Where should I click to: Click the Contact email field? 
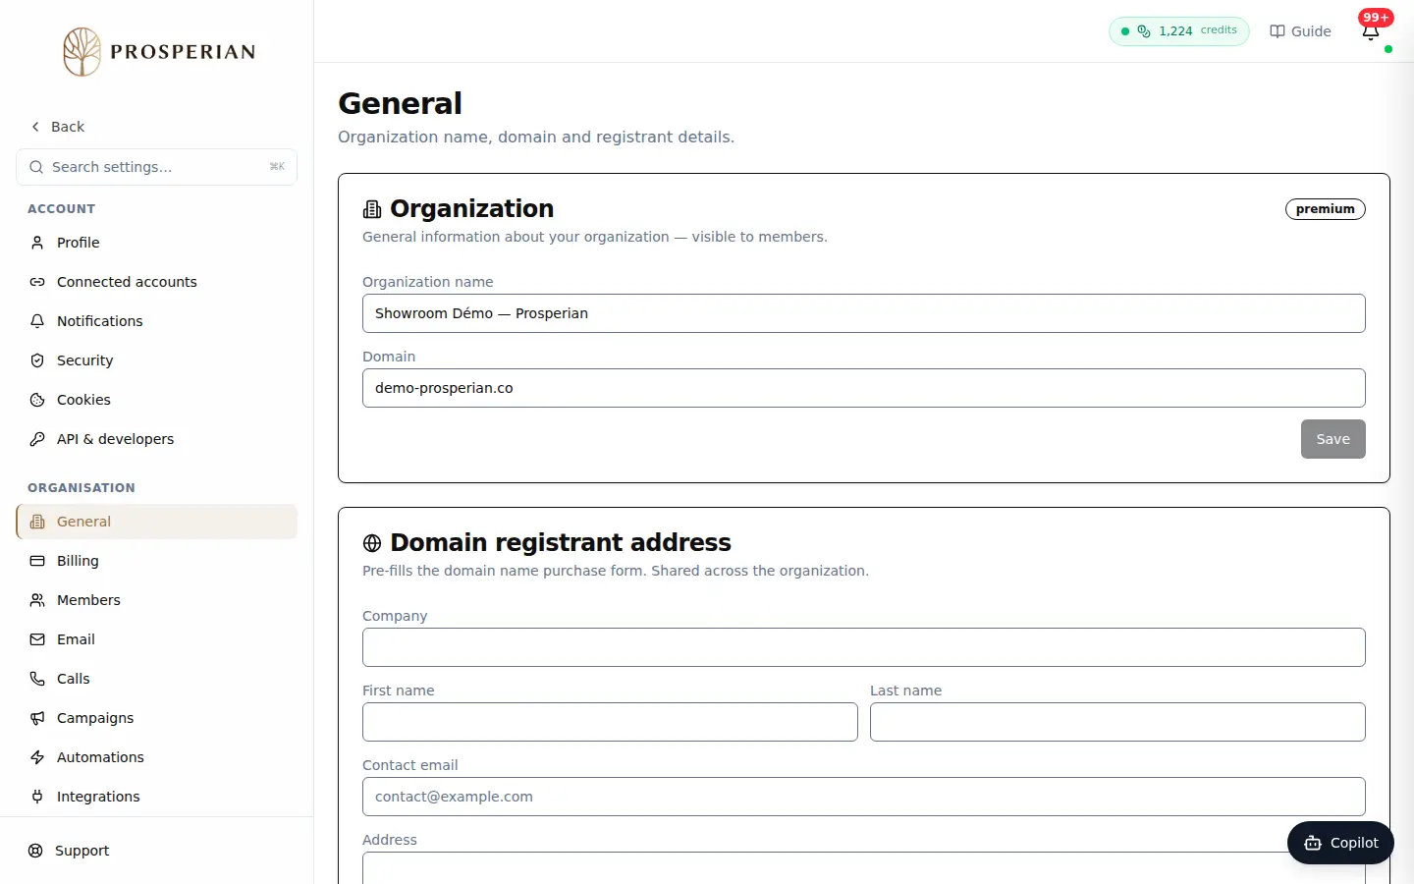864,797
